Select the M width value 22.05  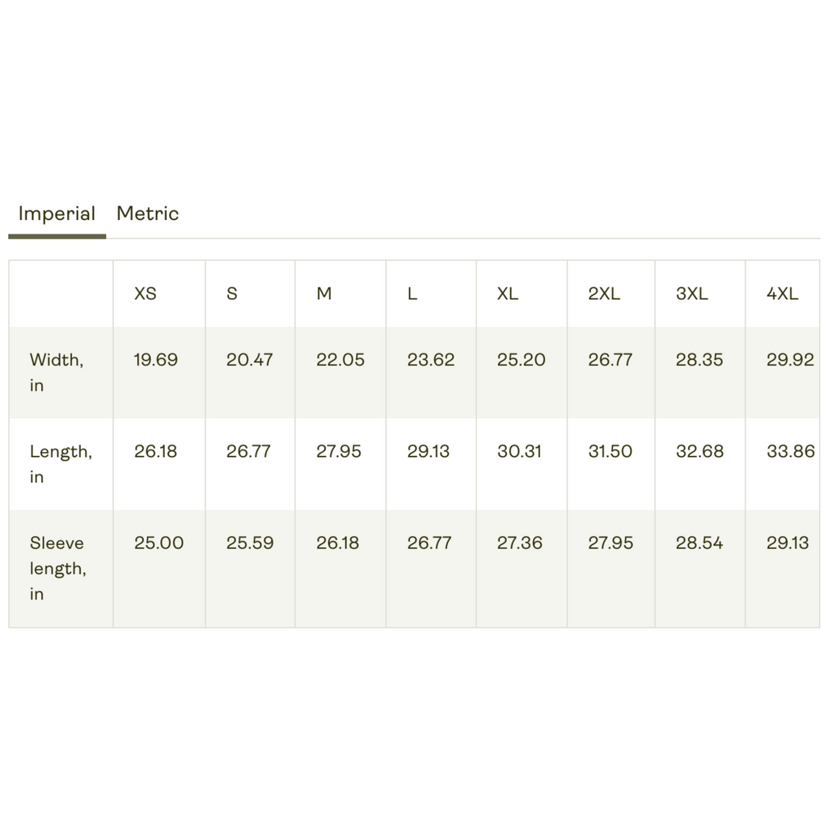click(x=340, y=360)
